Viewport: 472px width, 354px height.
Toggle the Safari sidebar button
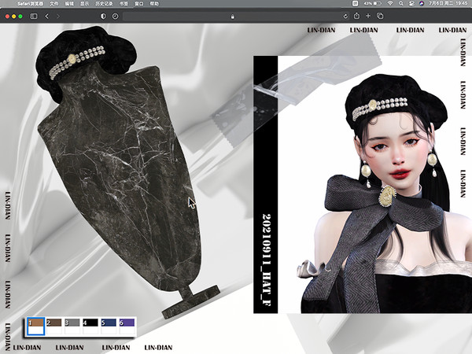pos(34,16)
